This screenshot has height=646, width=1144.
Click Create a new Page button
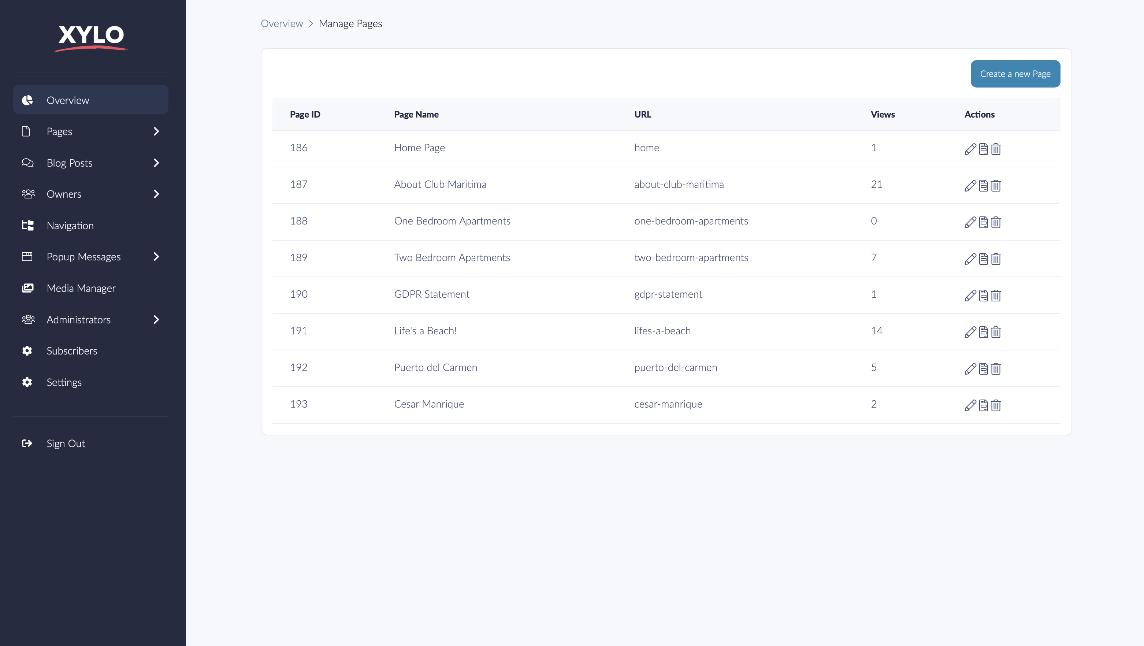point(1015,74)
